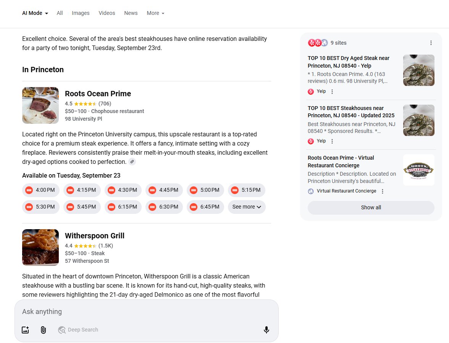The width and height of the screenshot is (449, 343).
Task: Switch to the Images tab
Action: click(81, 13)
